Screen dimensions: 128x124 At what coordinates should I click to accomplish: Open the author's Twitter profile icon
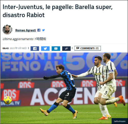(44, 30)
